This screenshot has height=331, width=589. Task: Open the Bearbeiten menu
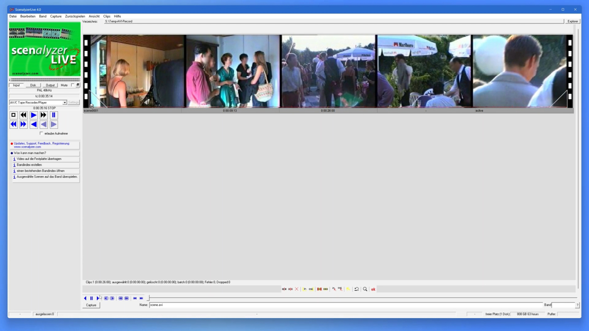click(28, 16)
